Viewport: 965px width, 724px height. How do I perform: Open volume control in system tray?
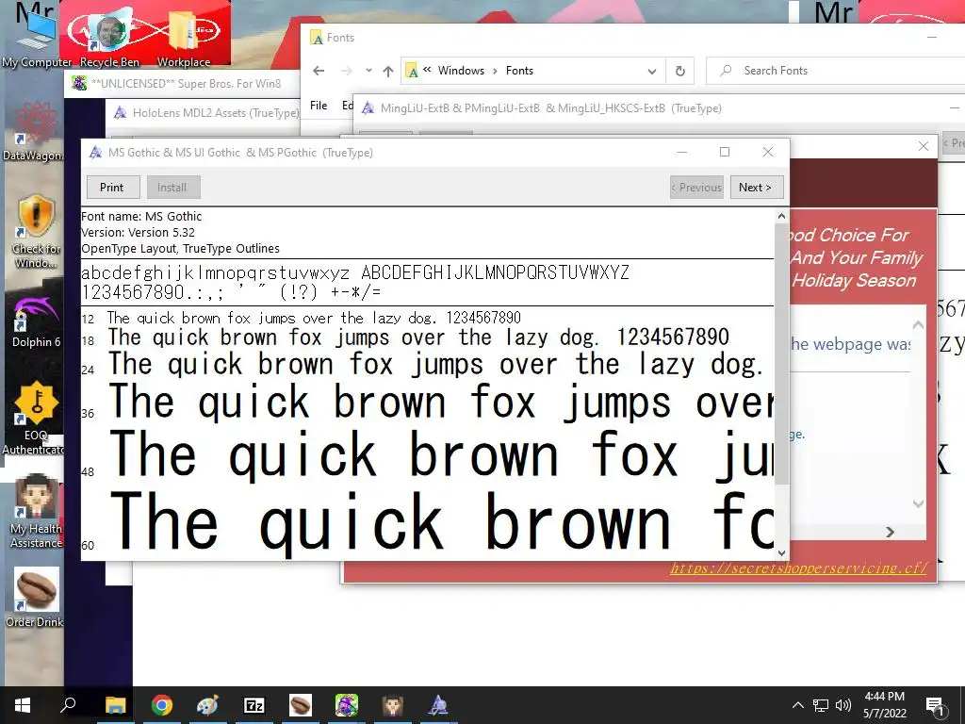[843, 705]
